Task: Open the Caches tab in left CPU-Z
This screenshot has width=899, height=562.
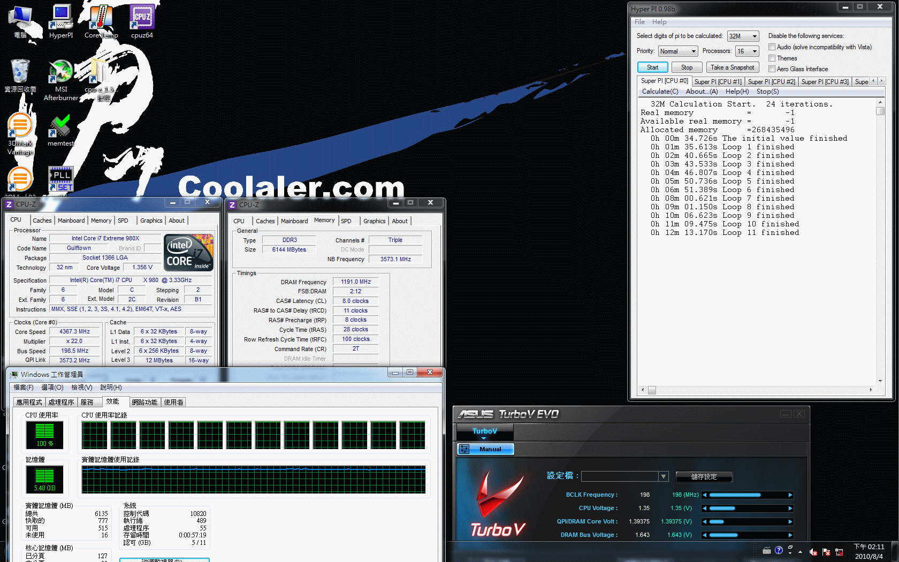Action: click(42, 221)
